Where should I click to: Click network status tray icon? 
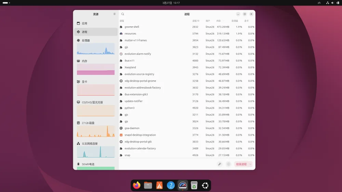(327, 3)
